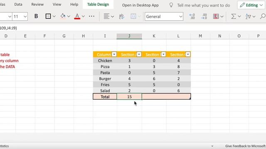Open filter for Column header
Screen dimensions: 266x149
(x=114, y=54)
